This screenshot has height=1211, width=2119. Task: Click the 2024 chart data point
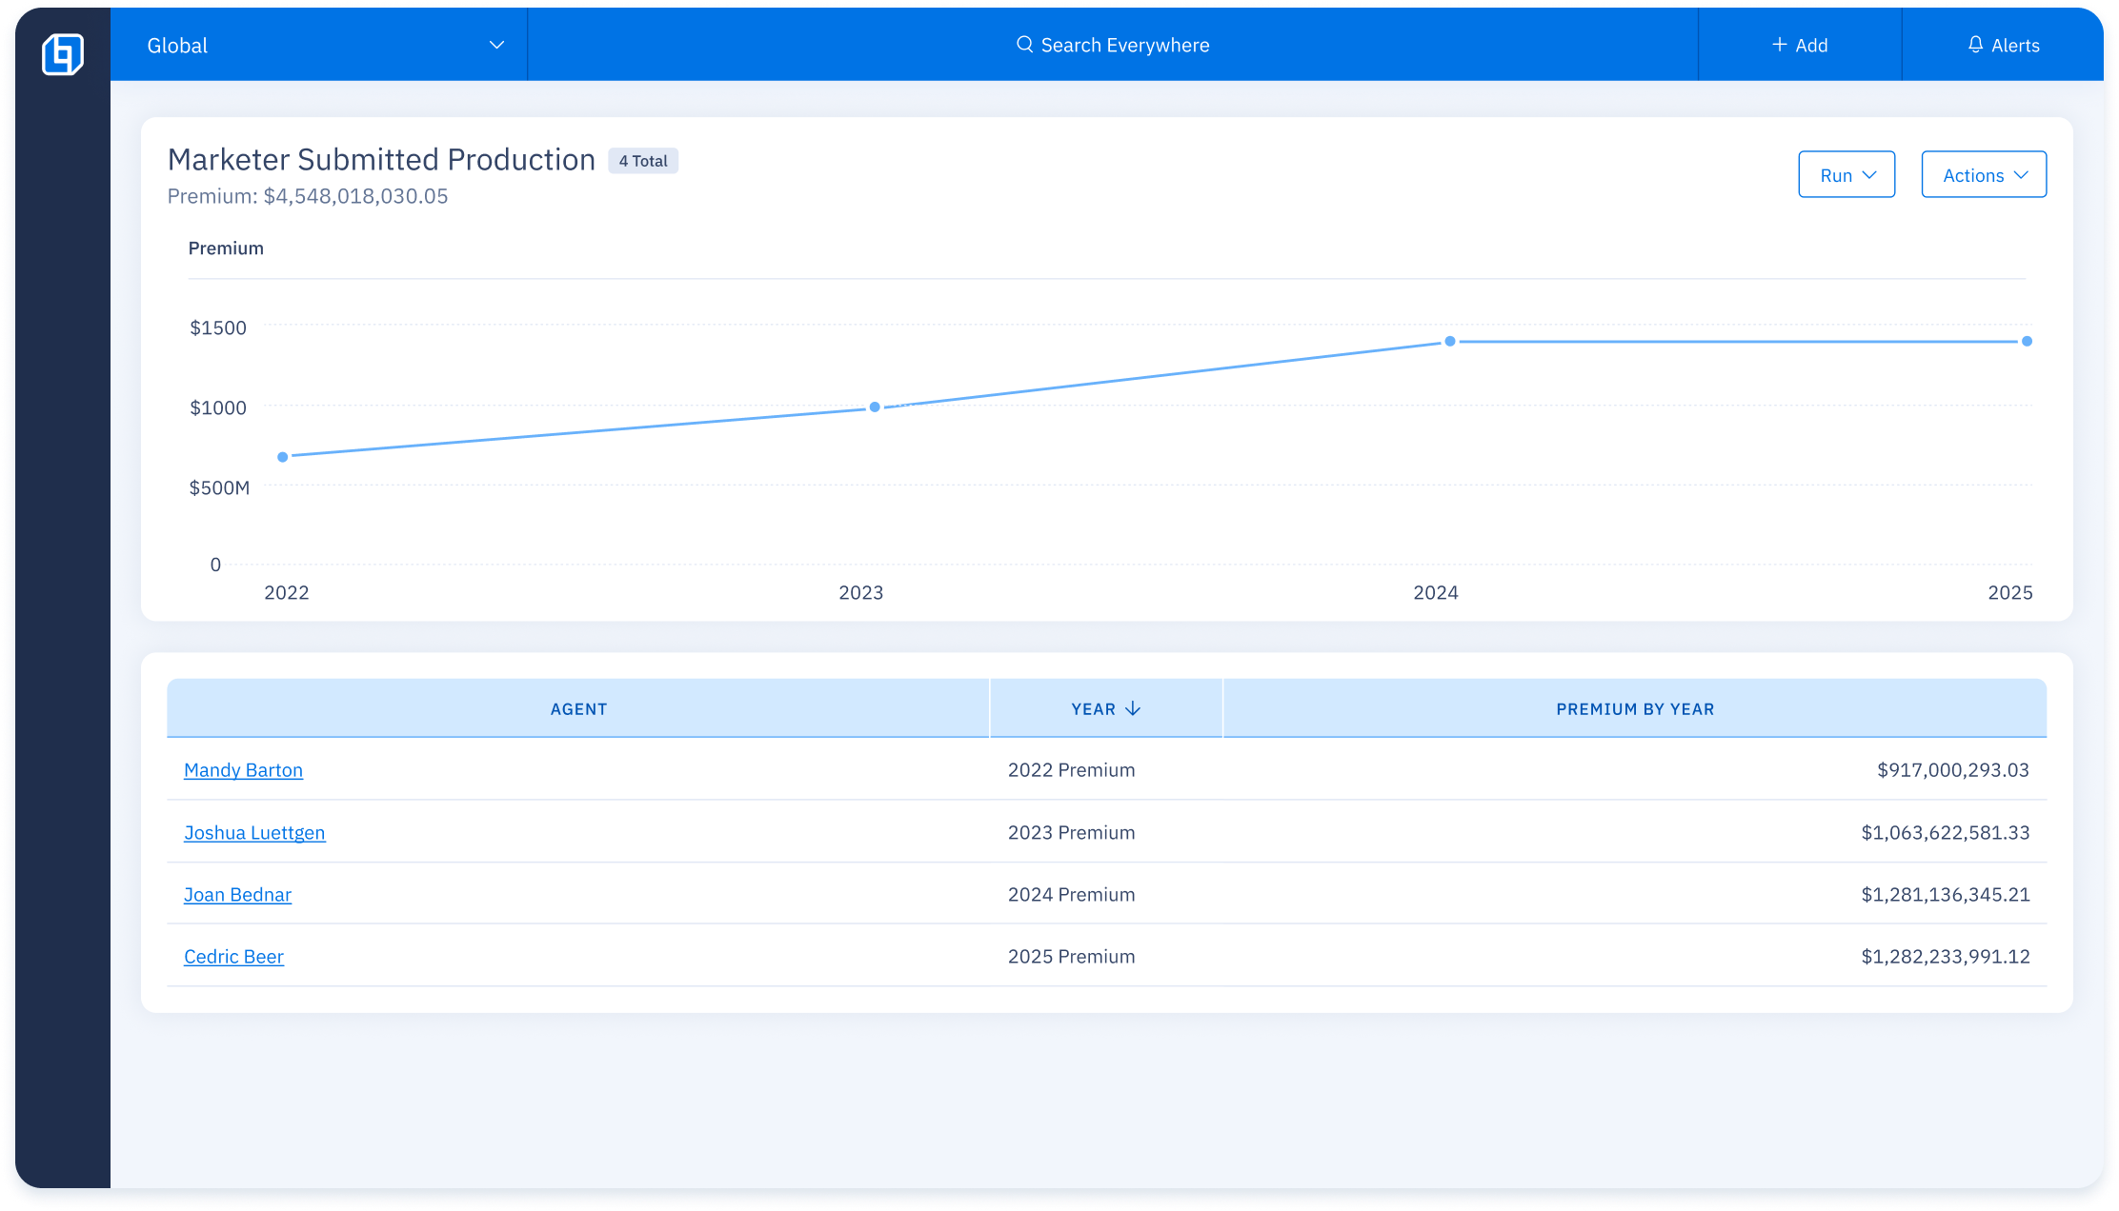(x=1449, y=341)
